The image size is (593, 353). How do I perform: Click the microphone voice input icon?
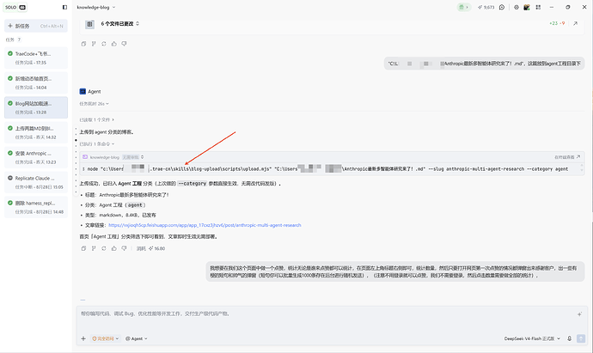click(x=570, y=338)
